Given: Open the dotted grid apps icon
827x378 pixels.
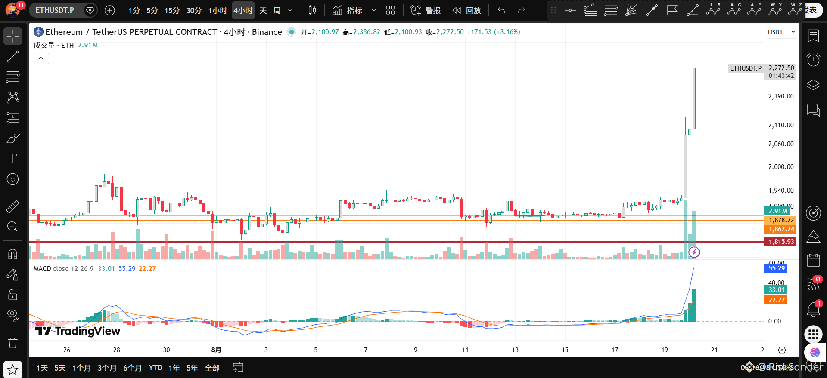Looking at the screenshot, I should point(813,334).
